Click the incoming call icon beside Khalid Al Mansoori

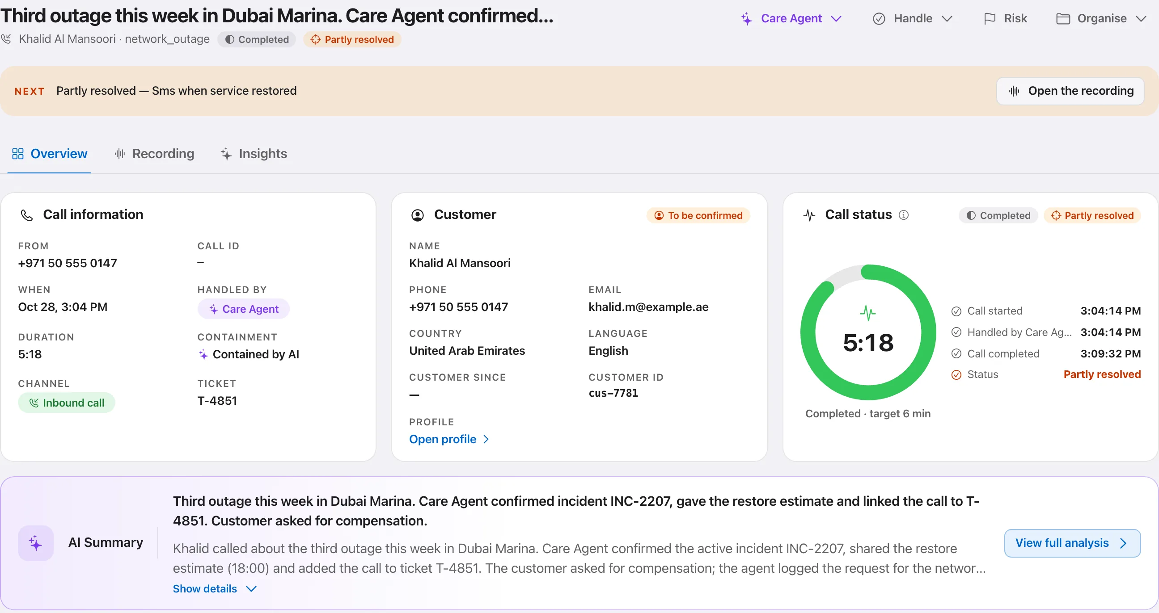point(6,39)
